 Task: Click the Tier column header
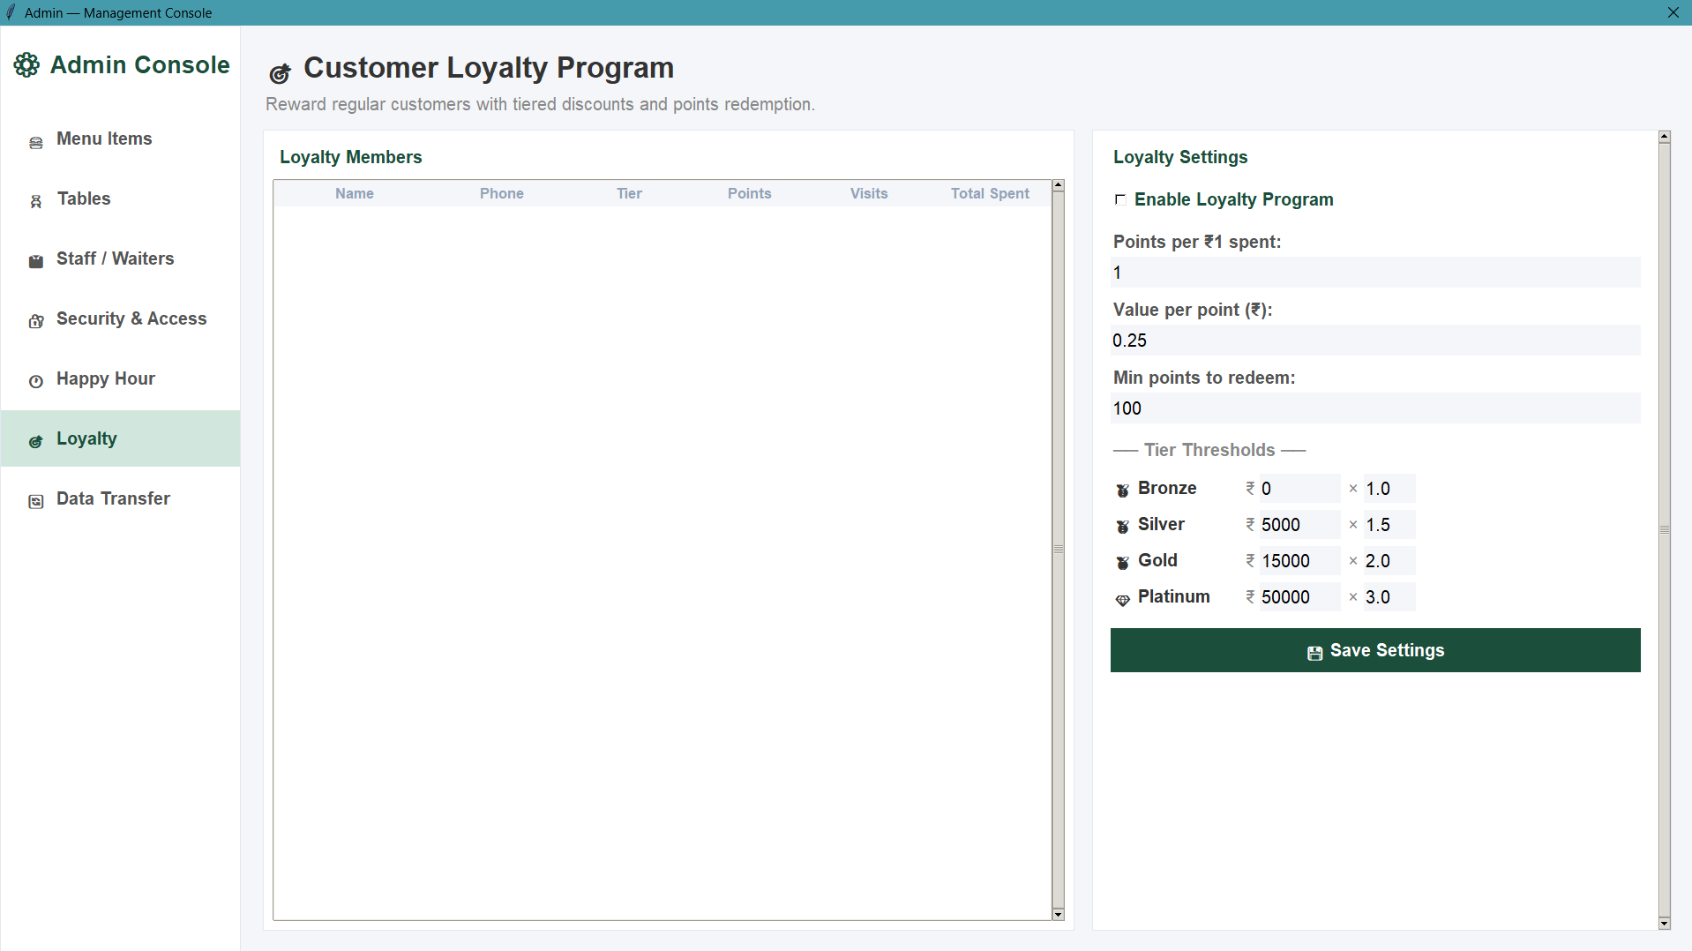629,193
